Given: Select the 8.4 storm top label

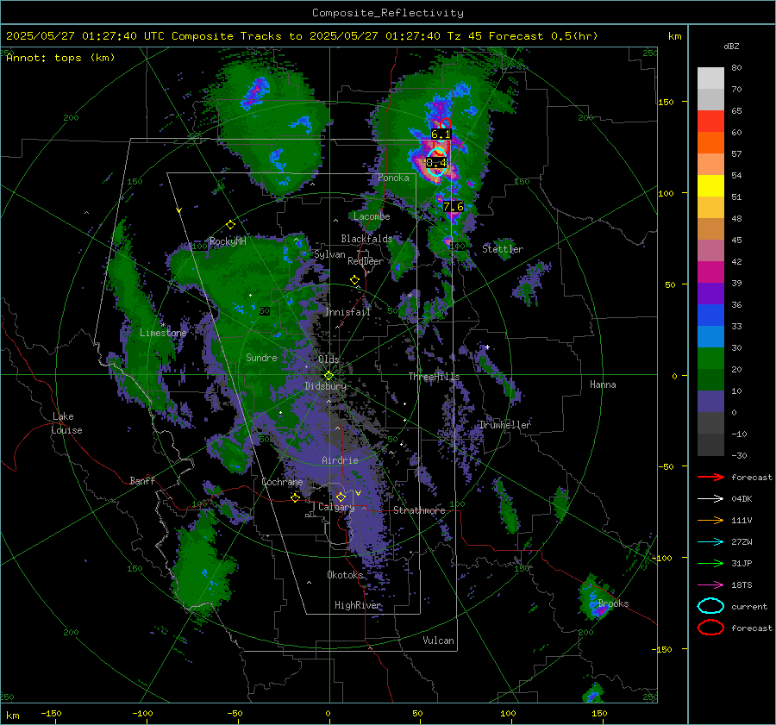Looking at the screenshot, I should pyautogui.click(x=436, y=163).
